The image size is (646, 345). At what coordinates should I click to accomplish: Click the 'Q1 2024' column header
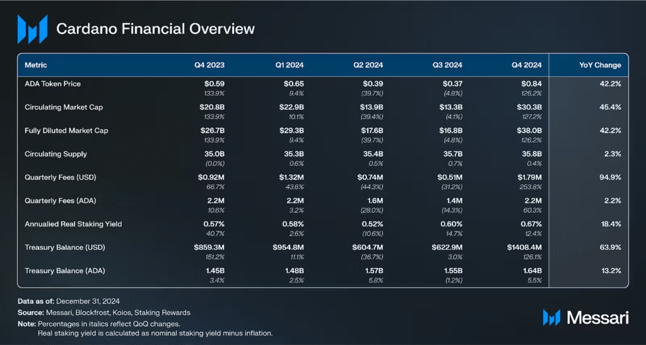(x=290, y=65)
